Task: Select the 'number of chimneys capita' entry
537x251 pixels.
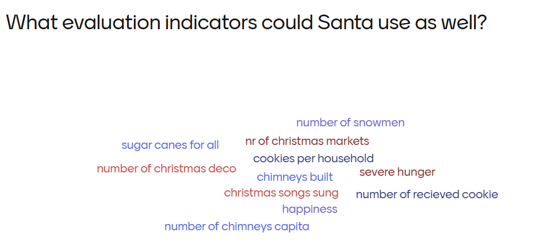Action: coord(237,226)
